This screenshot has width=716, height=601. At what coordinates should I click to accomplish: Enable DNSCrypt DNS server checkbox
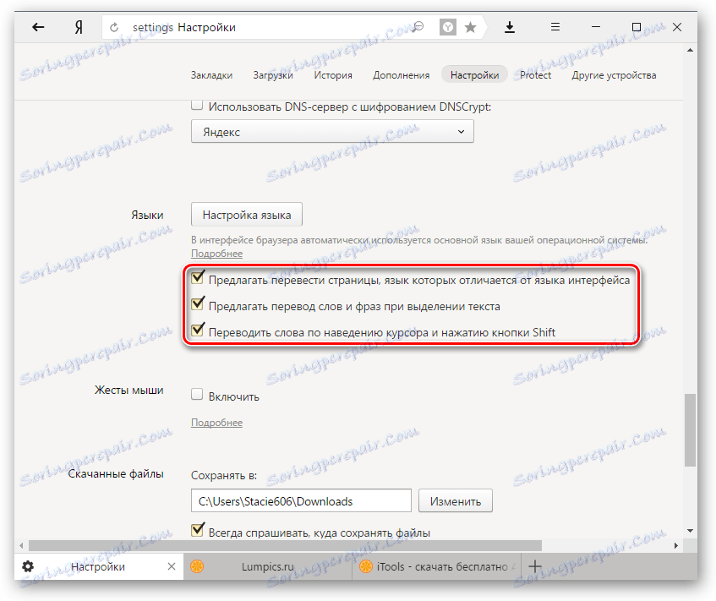(x=197, y=105)
